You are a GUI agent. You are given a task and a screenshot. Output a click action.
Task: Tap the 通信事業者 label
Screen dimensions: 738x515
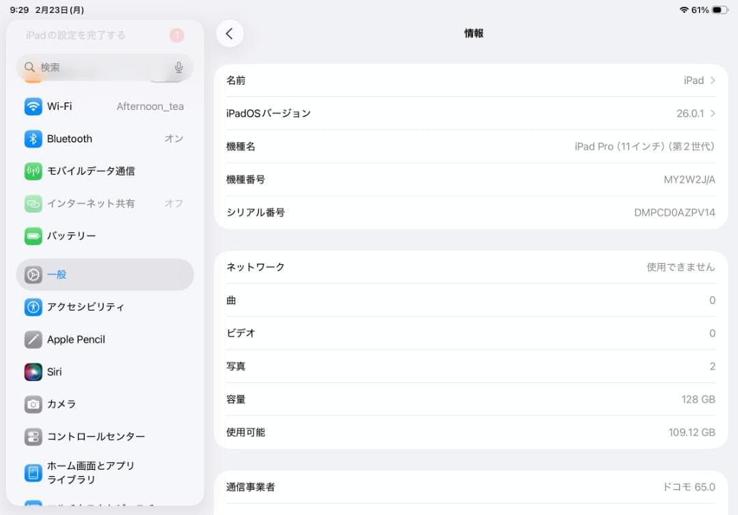[x=250, y=487]
